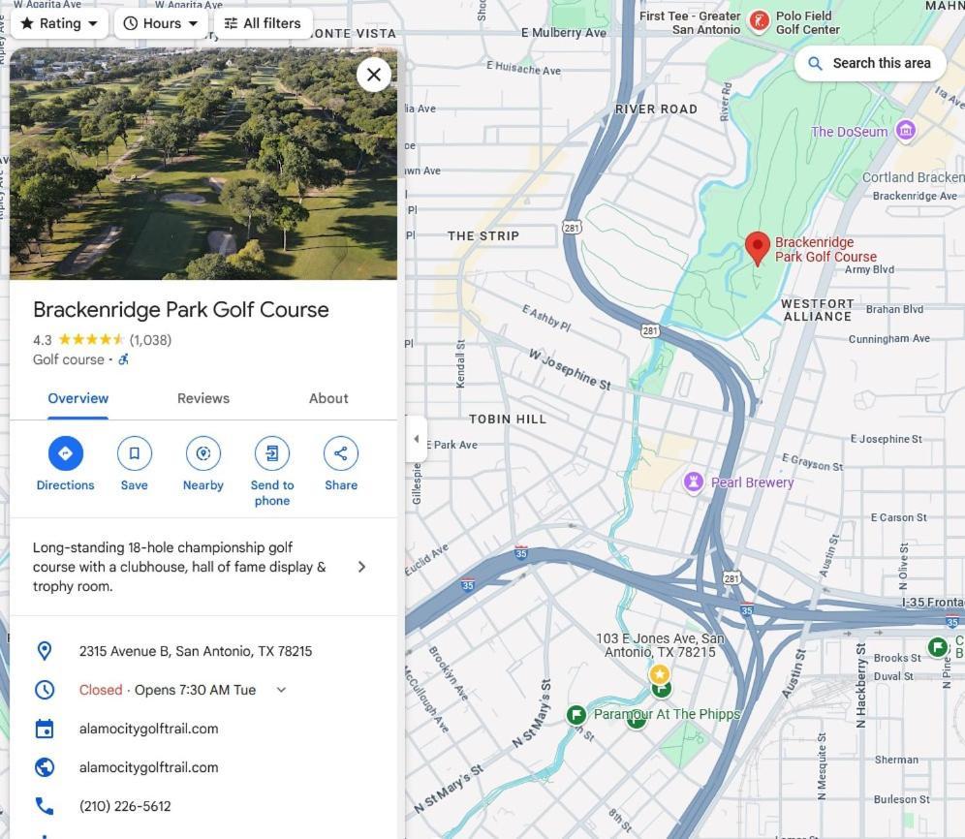Screen dimensions: 965x839
Task: Click Search this area button
Action: (x=870, y=63)
